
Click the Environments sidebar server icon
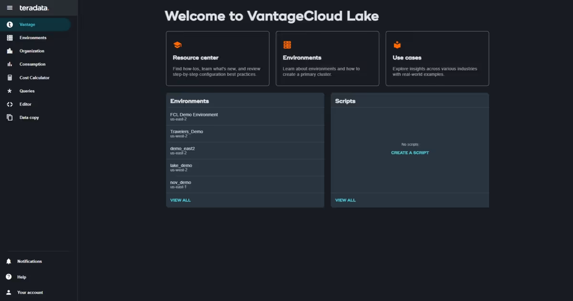coord(10,38)
